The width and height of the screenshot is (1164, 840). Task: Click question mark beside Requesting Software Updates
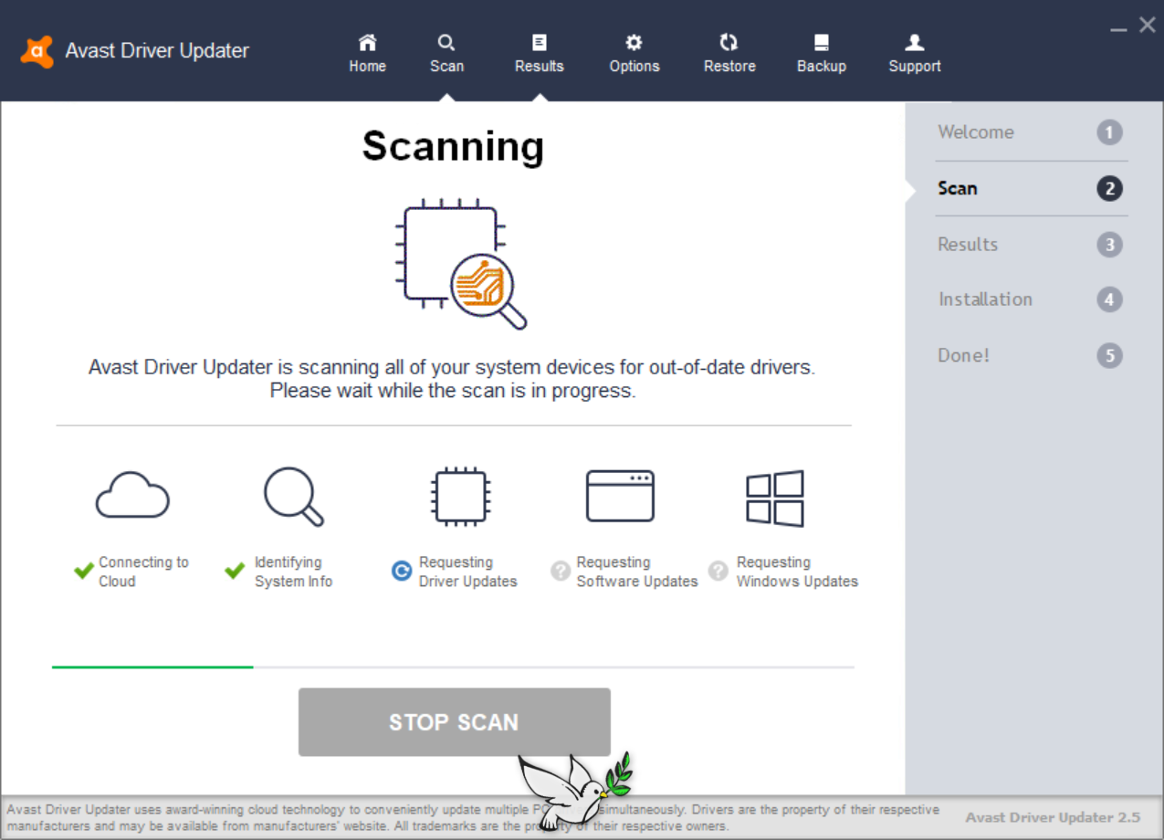point(561,572)
